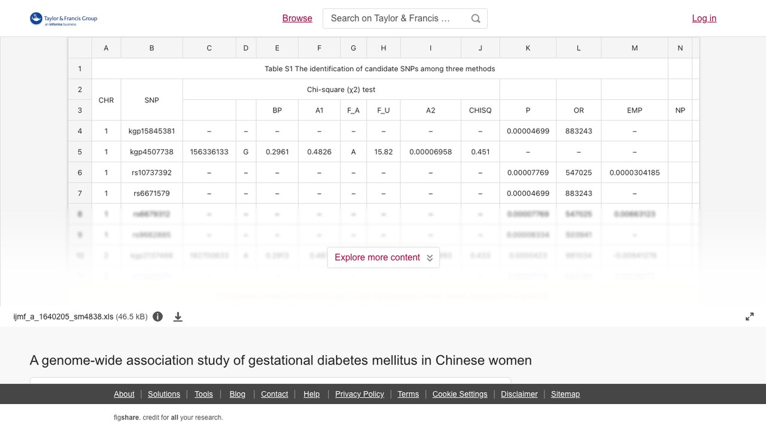Image resolution: width=766 pixels, height=431 pixels.
Task: Click cell kgp15845381
Action: [x=151, y=131]
